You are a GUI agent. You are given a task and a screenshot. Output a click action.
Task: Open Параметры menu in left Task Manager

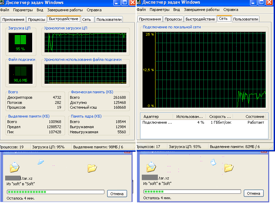pos(23,10)
